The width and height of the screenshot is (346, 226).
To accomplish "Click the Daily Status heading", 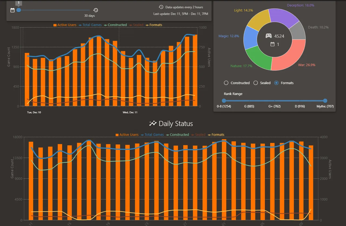I will tap(176, 124).
